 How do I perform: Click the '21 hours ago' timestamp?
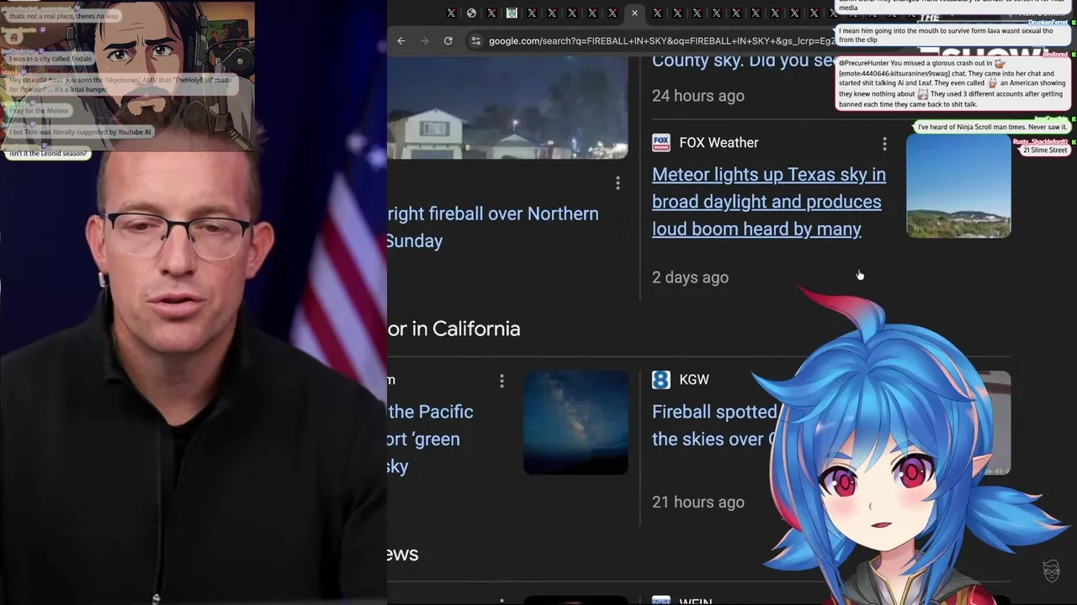(x=698, y=502)
